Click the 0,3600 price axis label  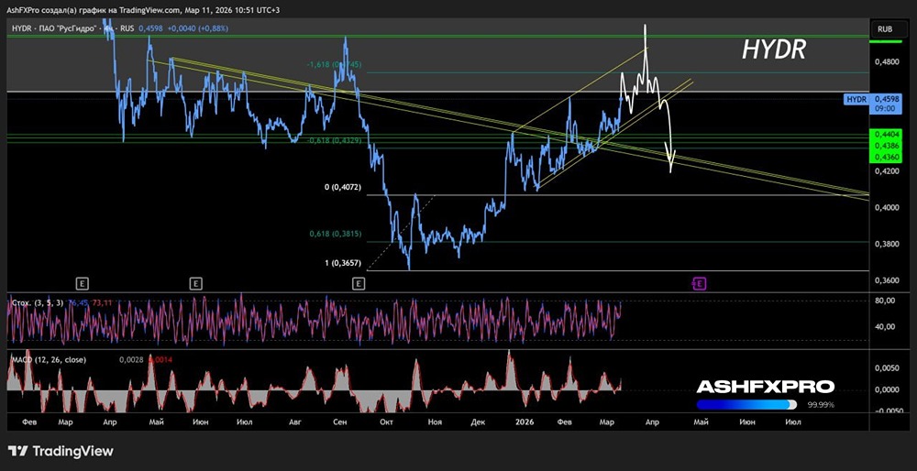click(x=886, y=281)
